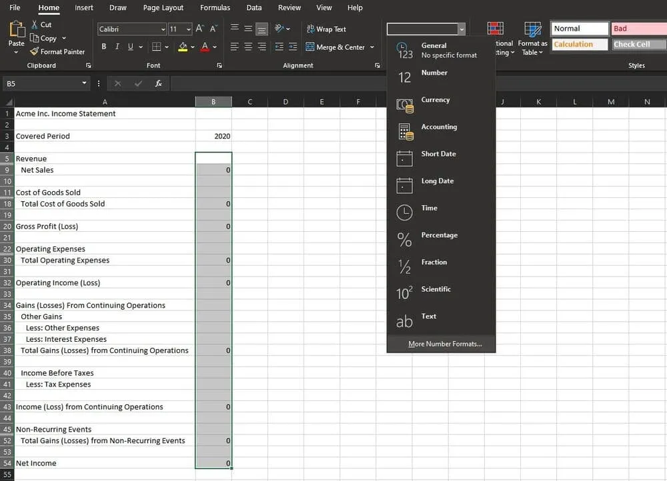Viewport: 667px width, 481px height.
Task: Switch to the Formulas ribbon tab
Action: tap(215, 7)
